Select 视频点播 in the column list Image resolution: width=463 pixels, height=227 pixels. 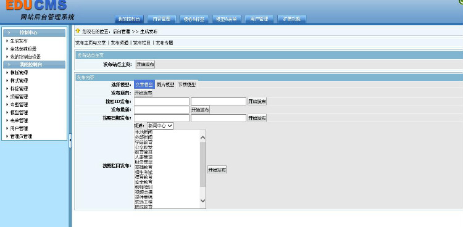click(144, 192)
